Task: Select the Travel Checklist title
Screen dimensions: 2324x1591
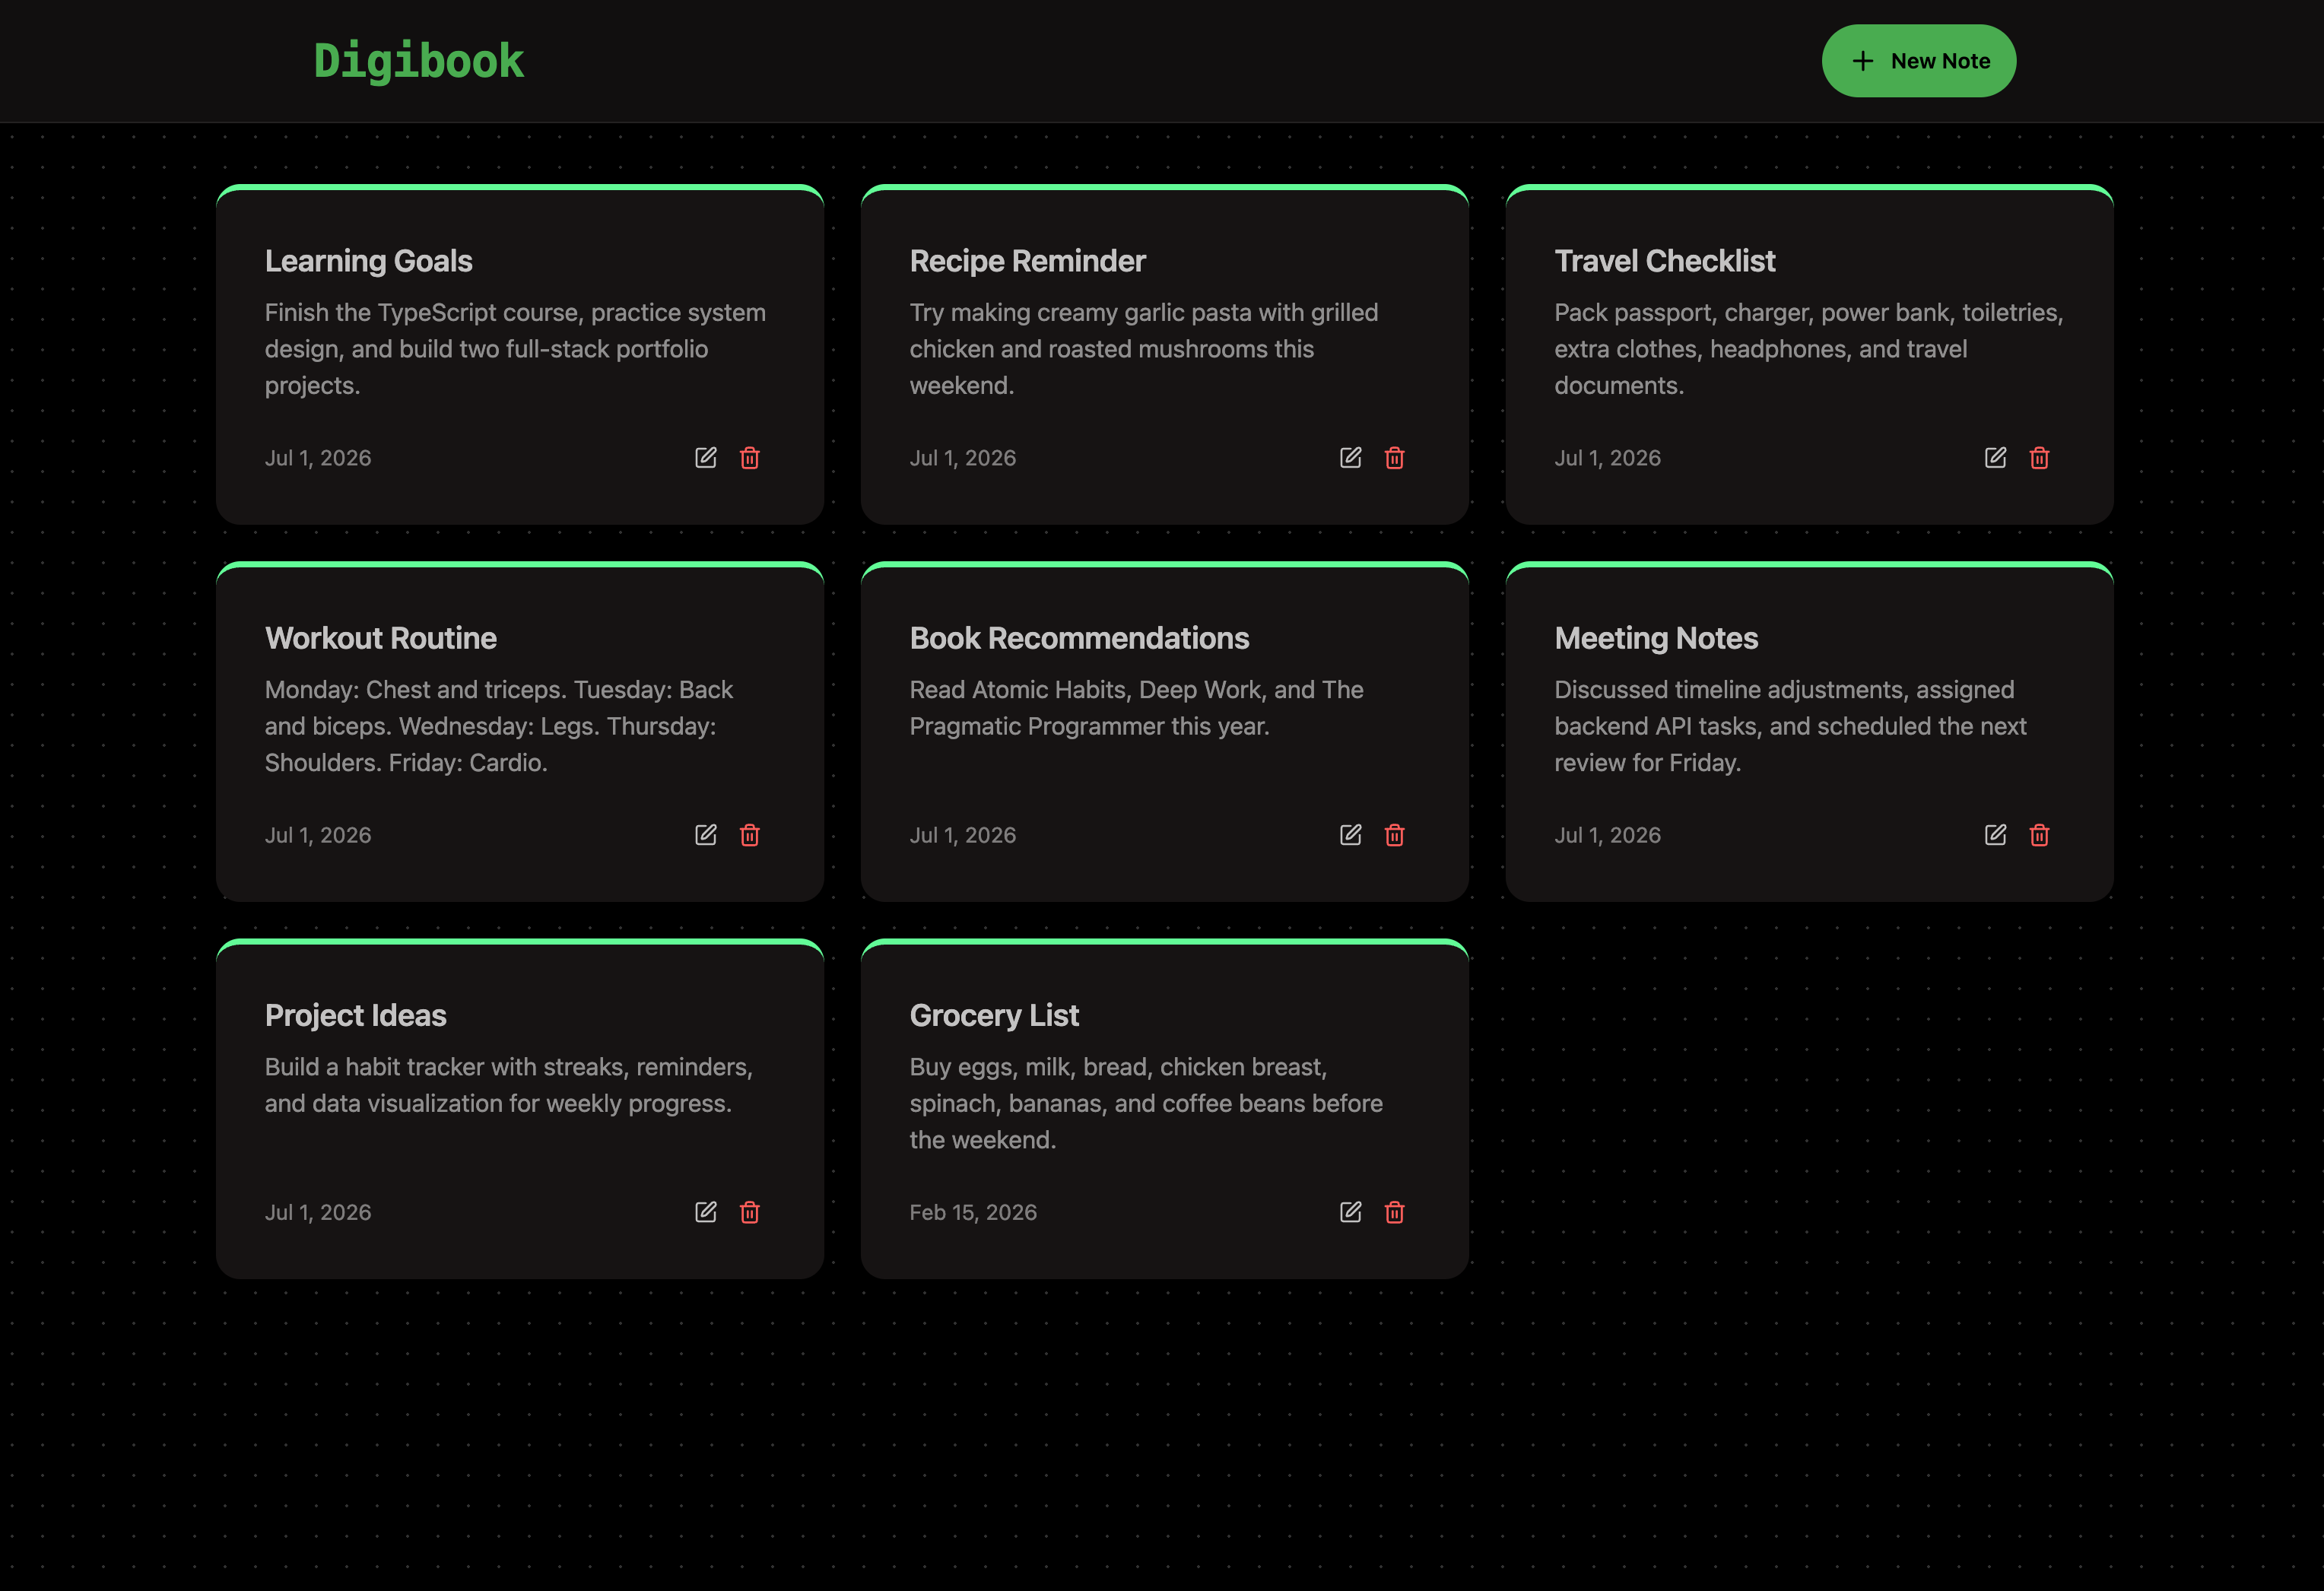Action: click(1665, 261)
